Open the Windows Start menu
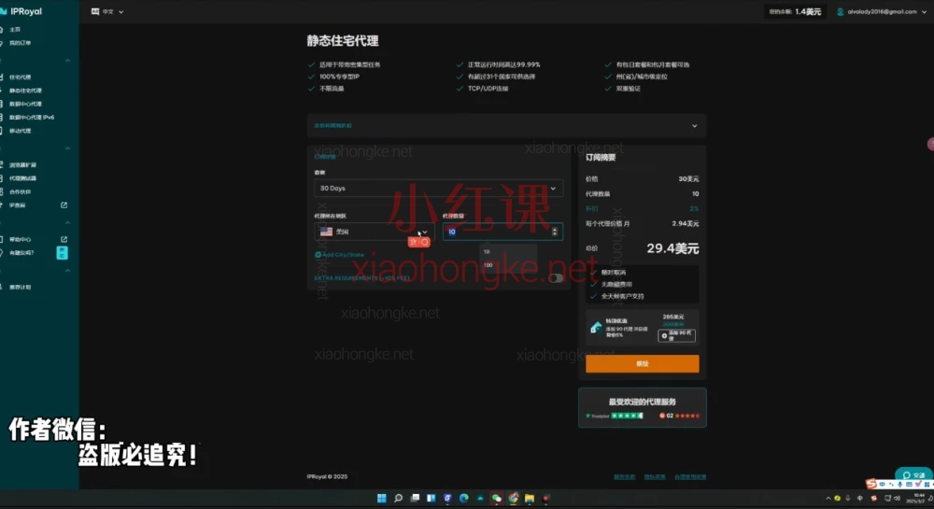Viewport: 934px width, 509px height. click(x=382, y=499)
